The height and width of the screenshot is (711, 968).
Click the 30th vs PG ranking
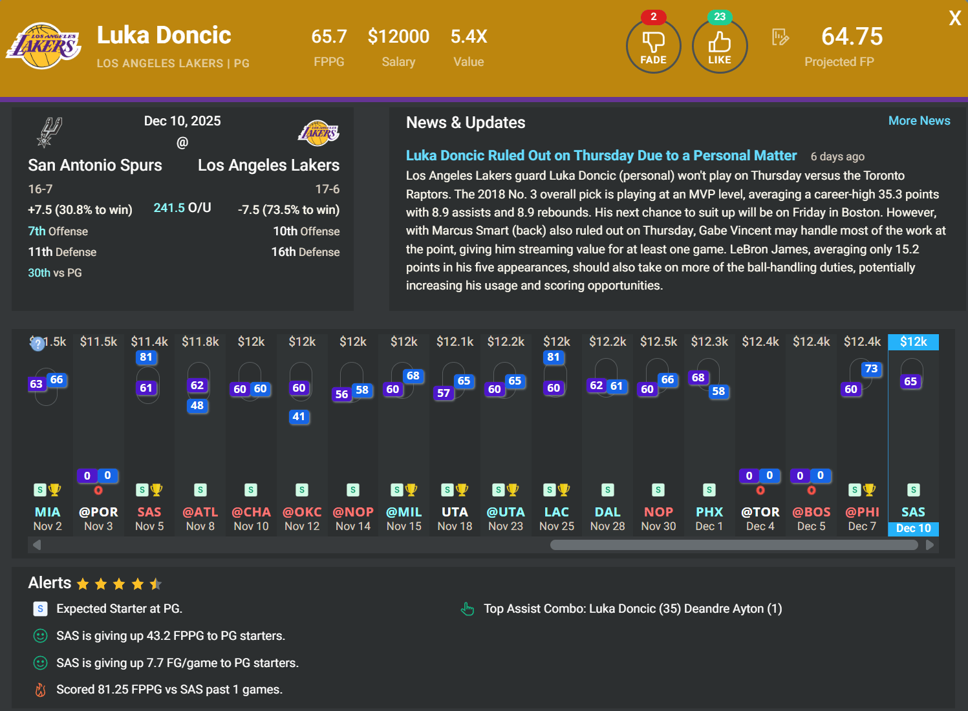pyautogui.click(x=55, y=273)
